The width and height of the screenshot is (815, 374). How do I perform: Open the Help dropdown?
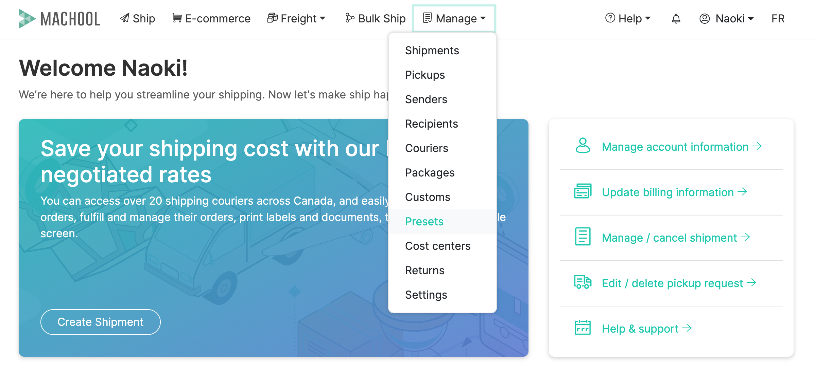pyautogui.click(x=628, y=18)
